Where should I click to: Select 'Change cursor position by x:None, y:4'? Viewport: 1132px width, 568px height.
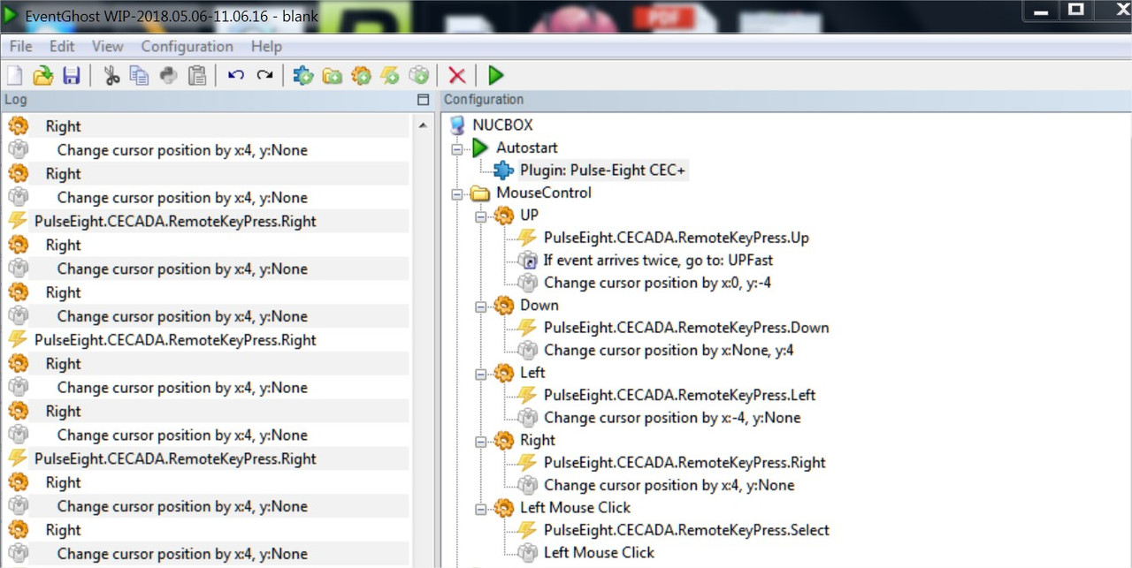pyautogui.click(x=669, y=350)
